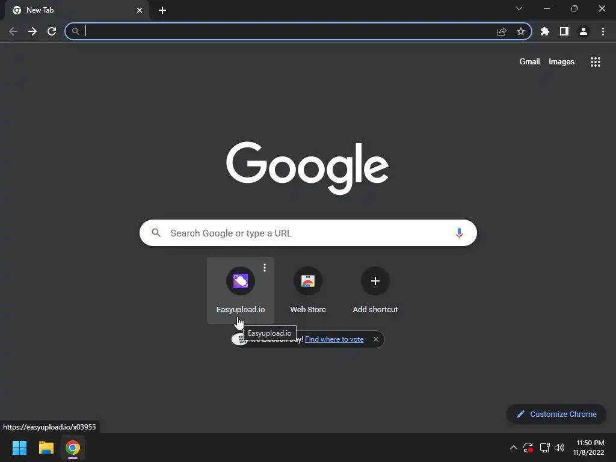Click the sync status tray icon

(x=528, y=448)
